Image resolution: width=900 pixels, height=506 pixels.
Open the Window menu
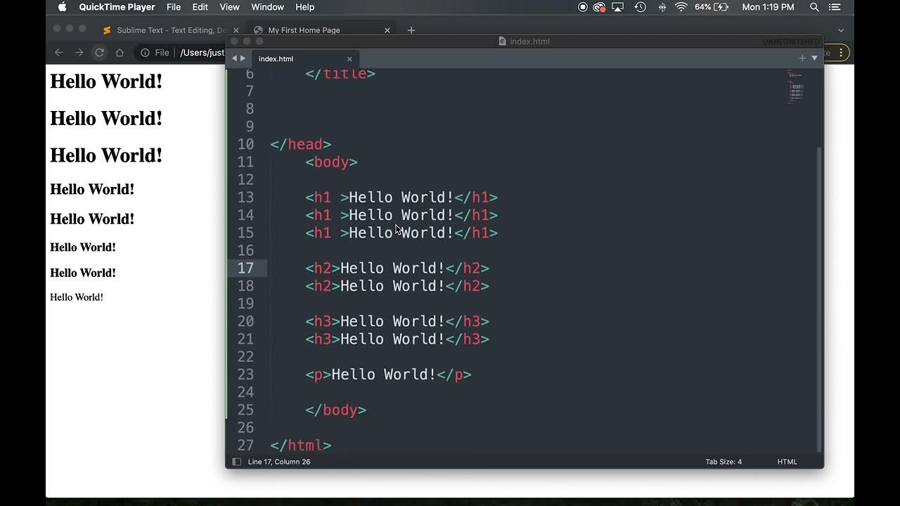[x=267, y=7]
